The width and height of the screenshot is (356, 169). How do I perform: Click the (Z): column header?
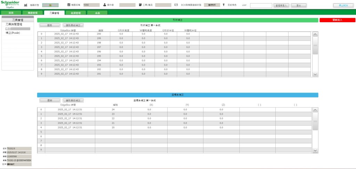[224, 105]
